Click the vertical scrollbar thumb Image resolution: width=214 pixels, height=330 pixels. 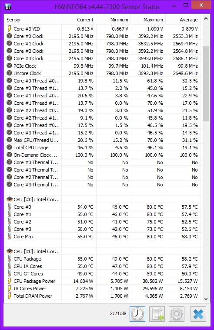coord(206,84)
